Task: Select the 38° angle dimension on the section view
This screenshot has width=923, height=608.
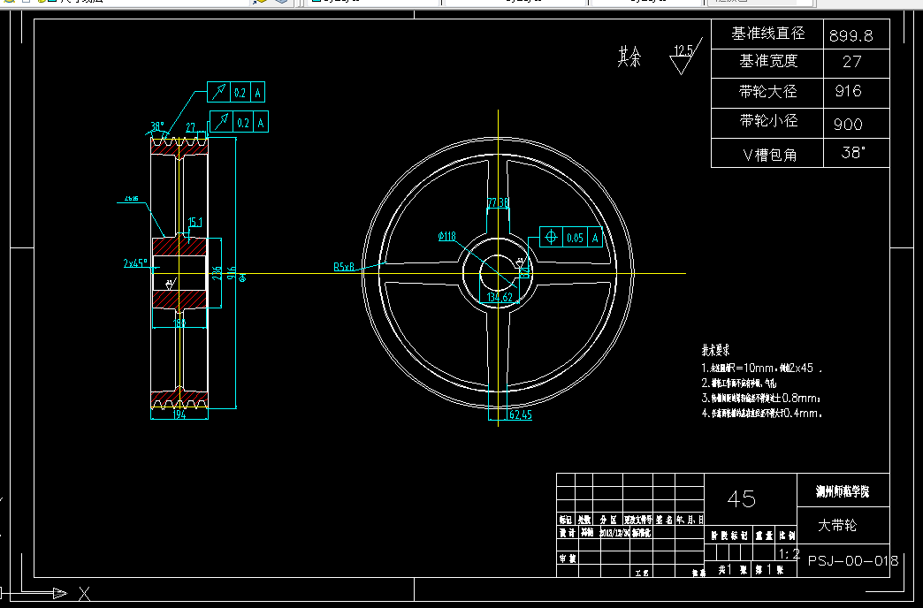Action: [157, 126]
